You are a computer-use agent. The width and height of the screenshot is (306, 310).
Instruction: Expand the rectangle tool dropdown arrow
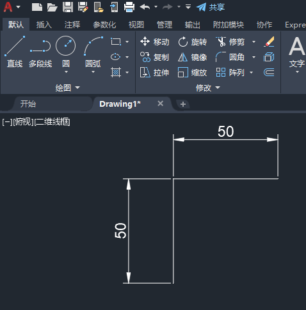(x=127, y=42)
